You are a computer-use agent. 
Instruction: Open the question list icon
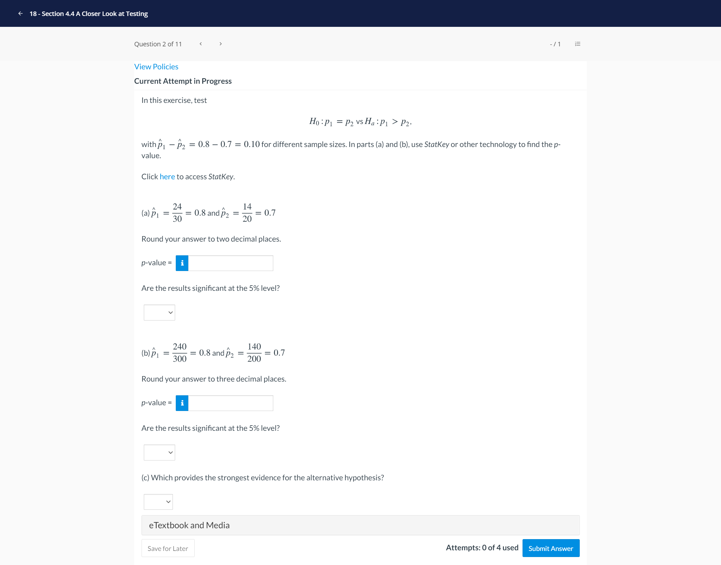pos(578,44)
